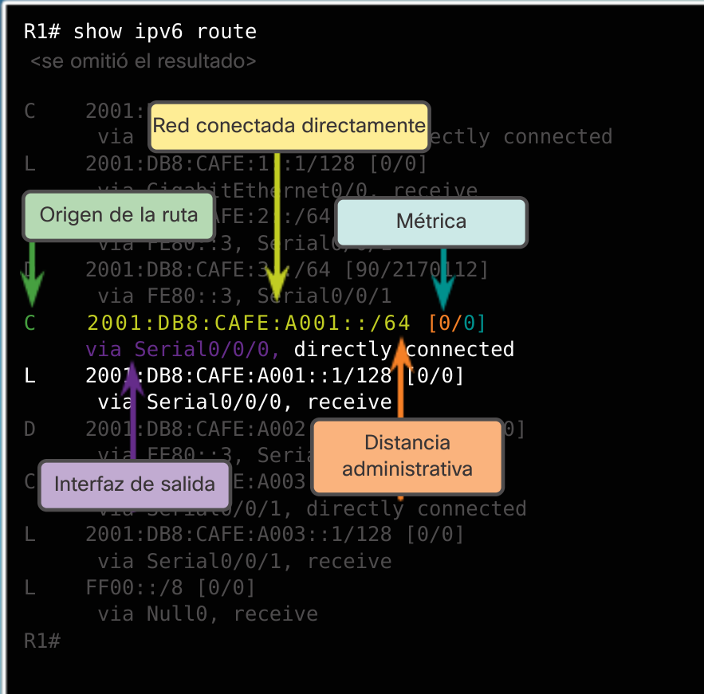The image size is (704, 694).
Task: Click the 'Red conectada directamente' yellow label
Action: (289, 126)
